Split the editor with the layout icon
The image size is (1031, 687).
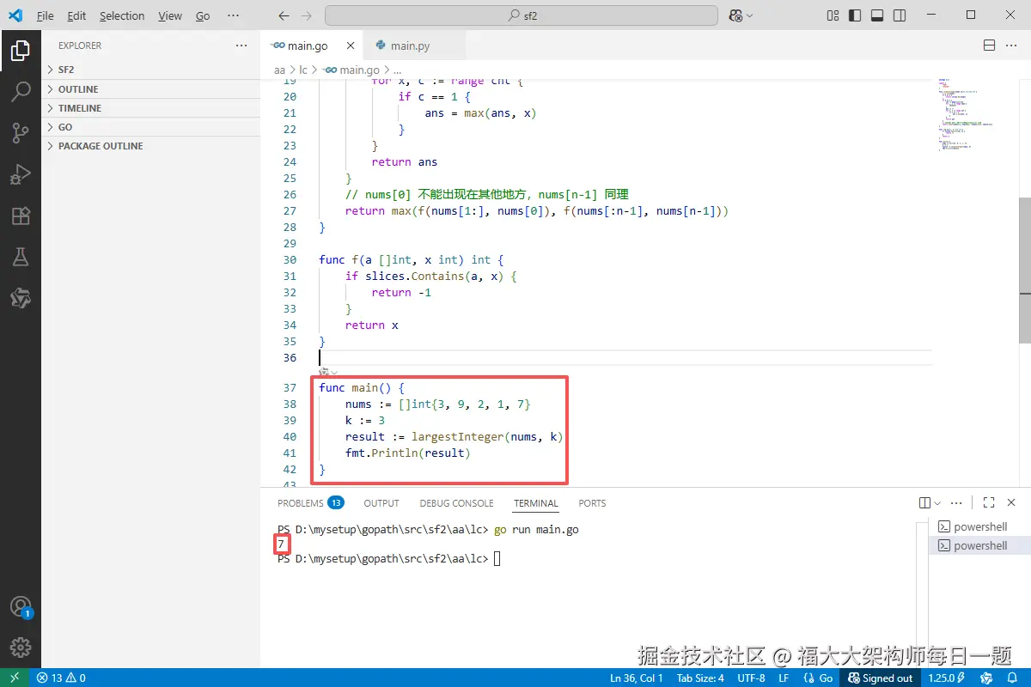[990, 46]
